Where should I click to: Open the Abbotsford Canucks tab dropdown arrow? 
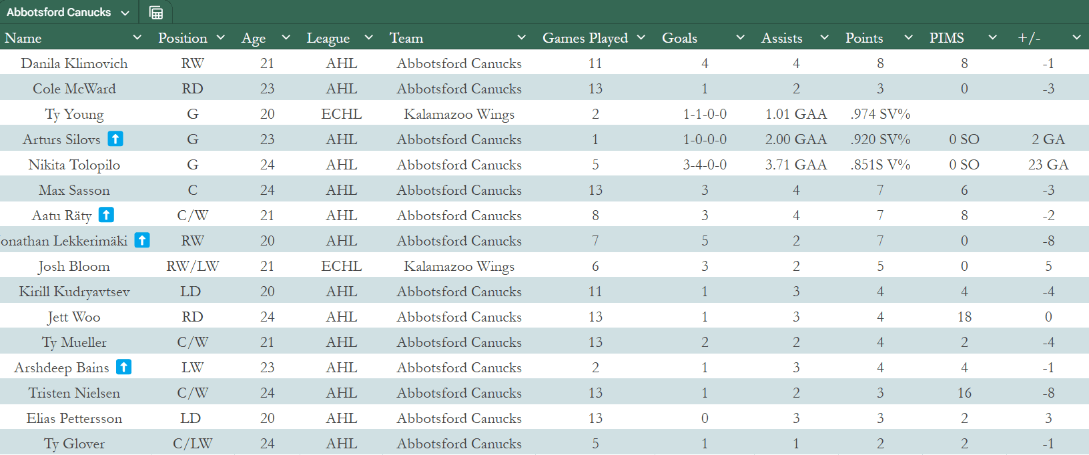click(125, 13)
